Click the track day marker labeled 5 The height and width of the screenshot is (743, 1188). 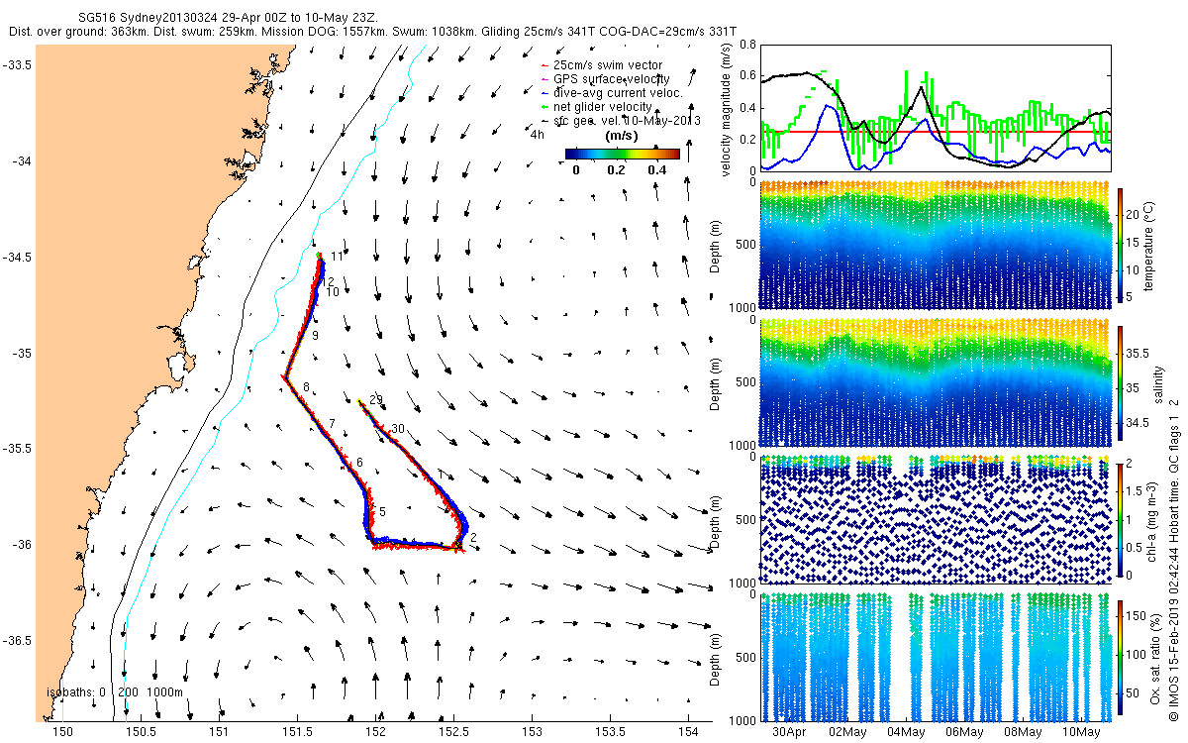click(382, 511)
